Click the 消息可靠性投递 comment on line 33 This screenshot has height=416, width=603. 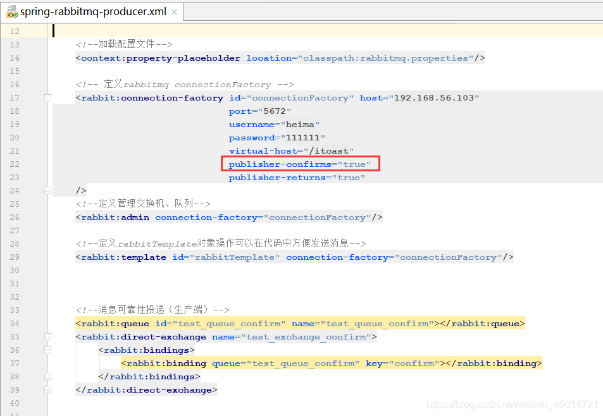point(152,310)
